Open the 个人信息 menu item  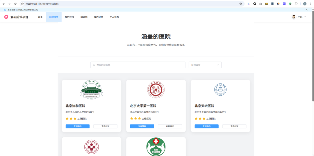click(114, 17)
